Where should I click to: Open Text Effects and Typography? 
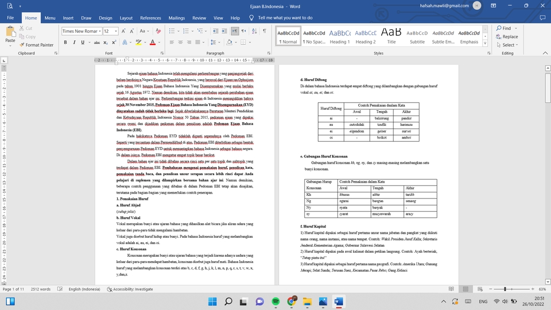click(x=125, y=42)
